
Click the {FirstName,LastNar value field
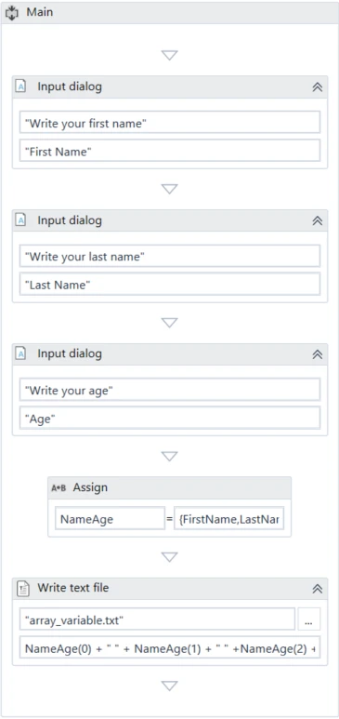pyautogui.click(x=229, y=519)
